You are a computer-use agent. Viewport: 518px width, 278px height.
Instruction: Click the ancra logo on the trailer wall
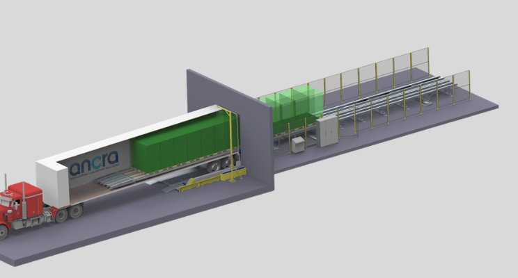tap(94, 164)
